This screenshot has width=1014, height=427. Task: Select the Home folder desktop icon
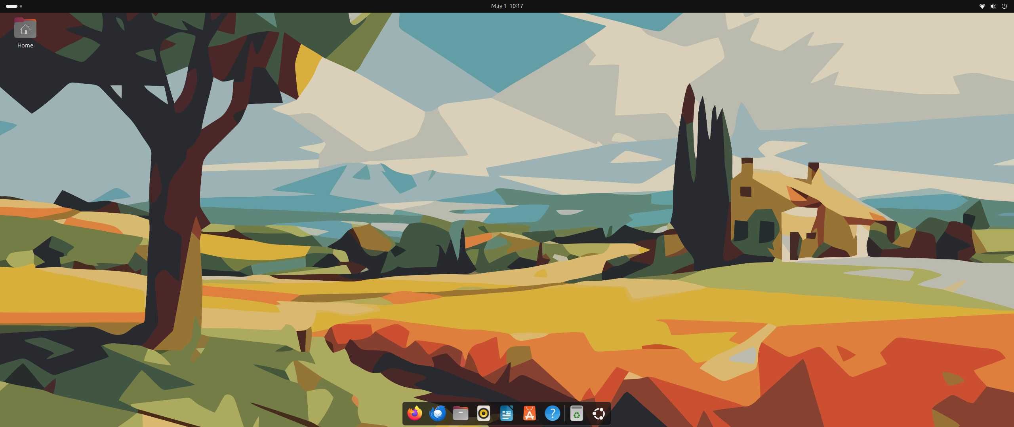click(25, 28)
